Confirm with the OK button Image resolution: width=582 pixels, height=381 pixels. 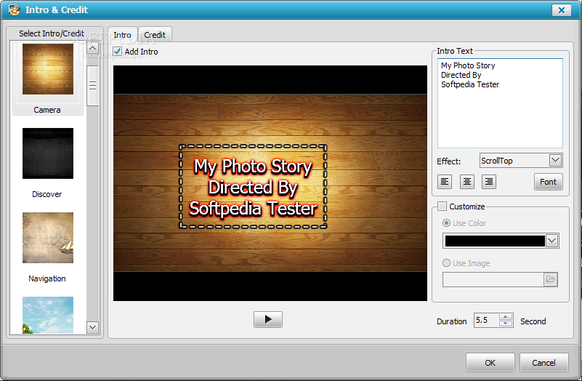tap(490, 362)
